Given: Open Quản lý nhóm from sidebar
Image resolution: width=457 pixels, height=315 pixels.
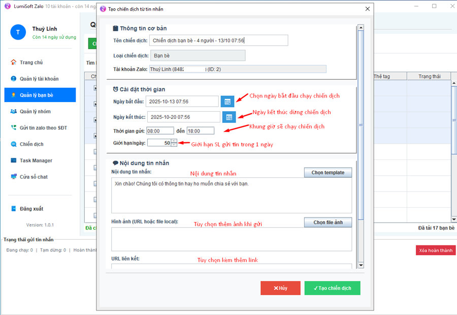Looking at the screenshot, I should click(x=35, y=112).
